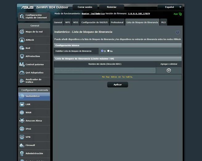Open the Amazon Alexa icon
This screenshot has height=161, width=202.
[22, 121]
